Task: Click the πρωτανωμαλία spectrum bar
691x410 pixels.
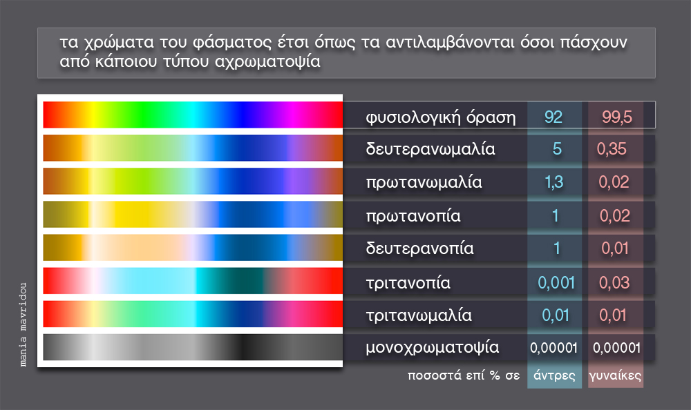Action: pyautogui.click(x=192, y=181)
